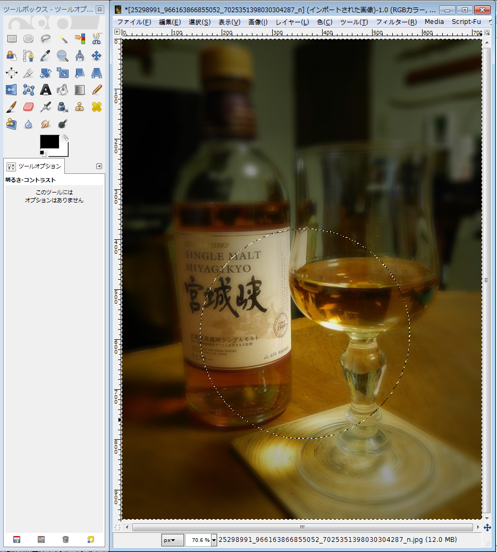Select the Rectangle Select tool
The width and height of the screenshot is (497, 552).
point(12,38)
